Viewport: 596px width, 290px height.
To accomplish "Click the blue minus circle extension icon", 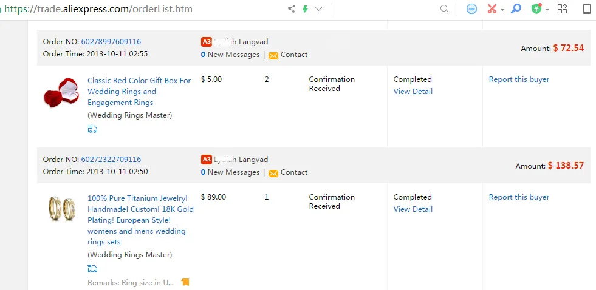I will tap(471, 8).
